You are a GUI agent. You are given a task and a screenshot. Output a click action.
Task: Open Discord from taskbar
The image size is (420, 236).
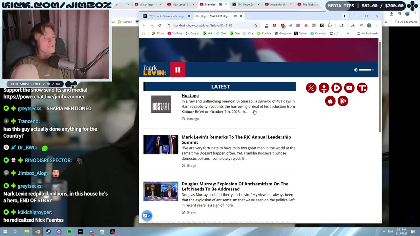point(59,232)
